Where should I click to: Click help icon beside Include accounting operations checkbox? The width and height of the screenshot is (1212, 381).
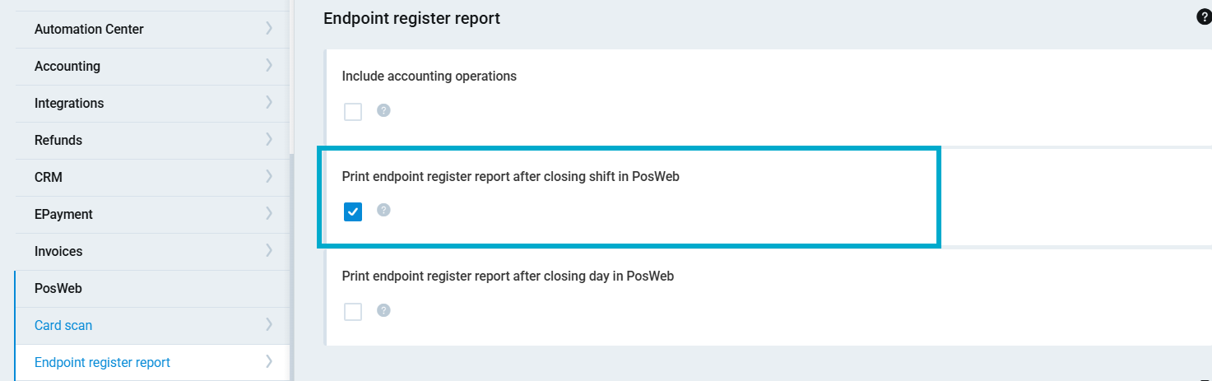click(383, 110)
